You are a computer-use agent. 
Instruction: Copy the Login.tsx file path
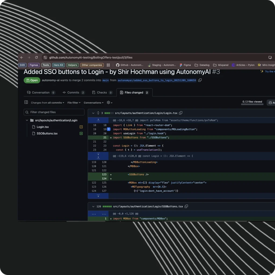[181, 113]
